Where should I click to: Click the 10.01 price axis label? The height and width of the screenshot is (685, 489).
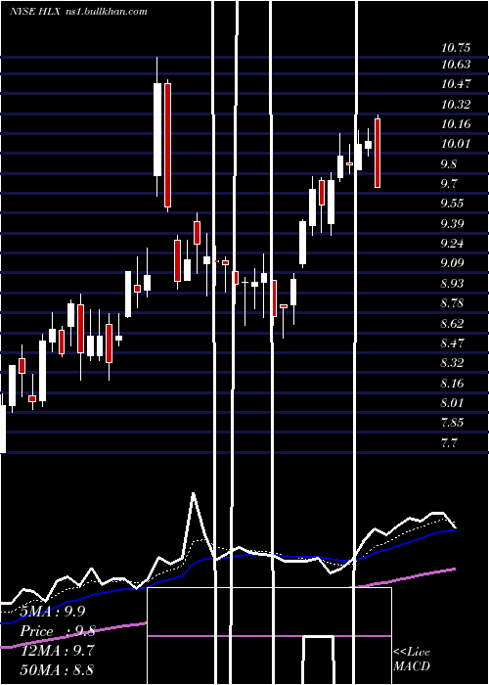click(456, 144)
